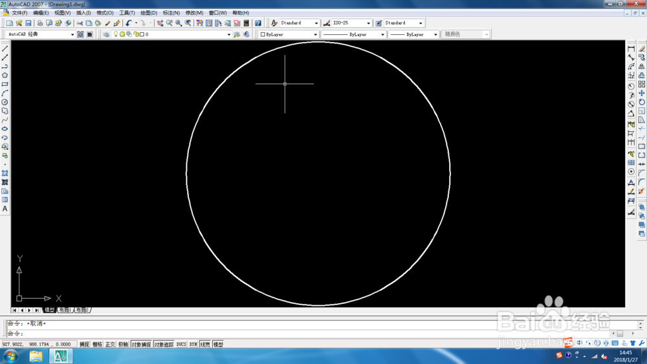Toggle 捕捉 snap mode in status bar
Image resolution: width=647 pixels, height=364 pixels.
click(84, 344)
